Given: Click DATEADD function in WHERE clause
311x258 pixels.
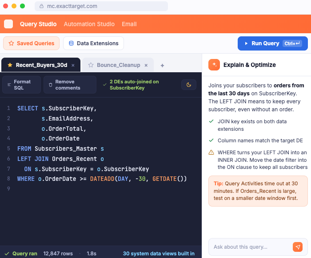Looking at the screenshot, I should (x=102, y=179).
